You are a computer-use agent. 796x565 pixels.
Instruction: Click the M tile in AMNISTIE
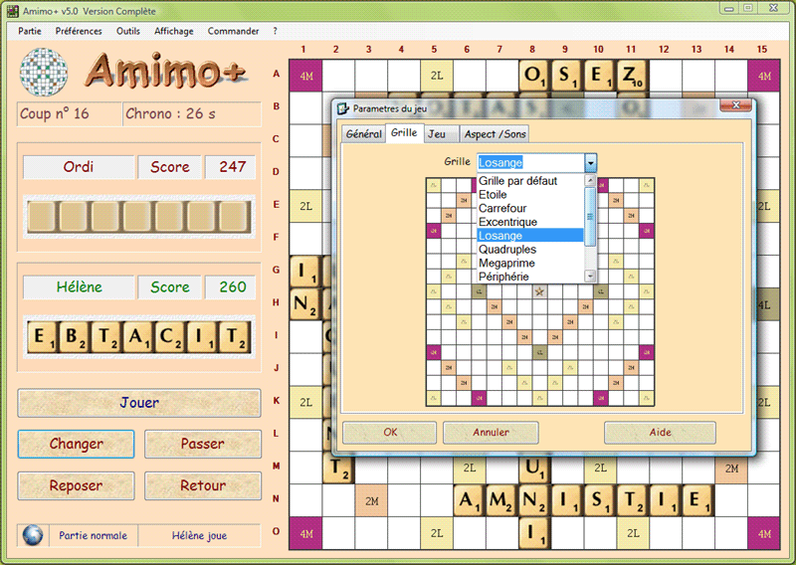[500, 500]
